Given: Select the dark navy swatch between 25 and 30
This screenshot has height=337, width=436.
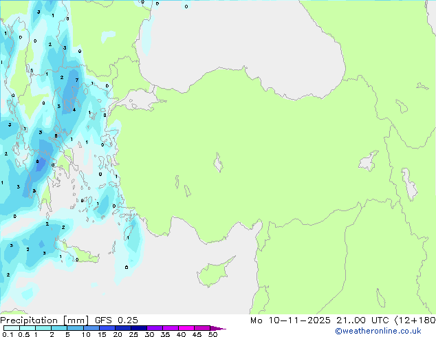Looking at the screenshot, I should click(139, 328).
